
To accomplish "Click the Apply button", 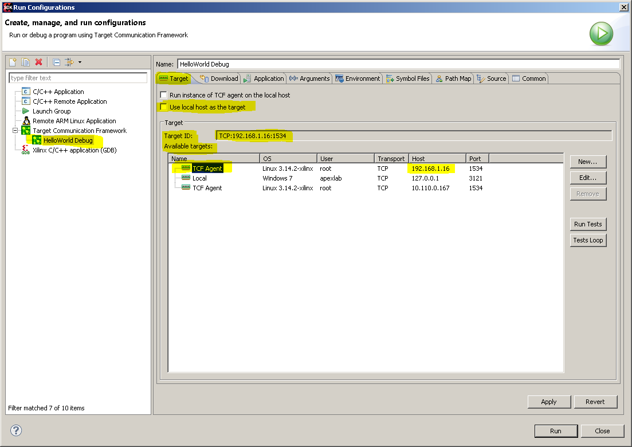I will pyautogui.click(x=549, y=402).
